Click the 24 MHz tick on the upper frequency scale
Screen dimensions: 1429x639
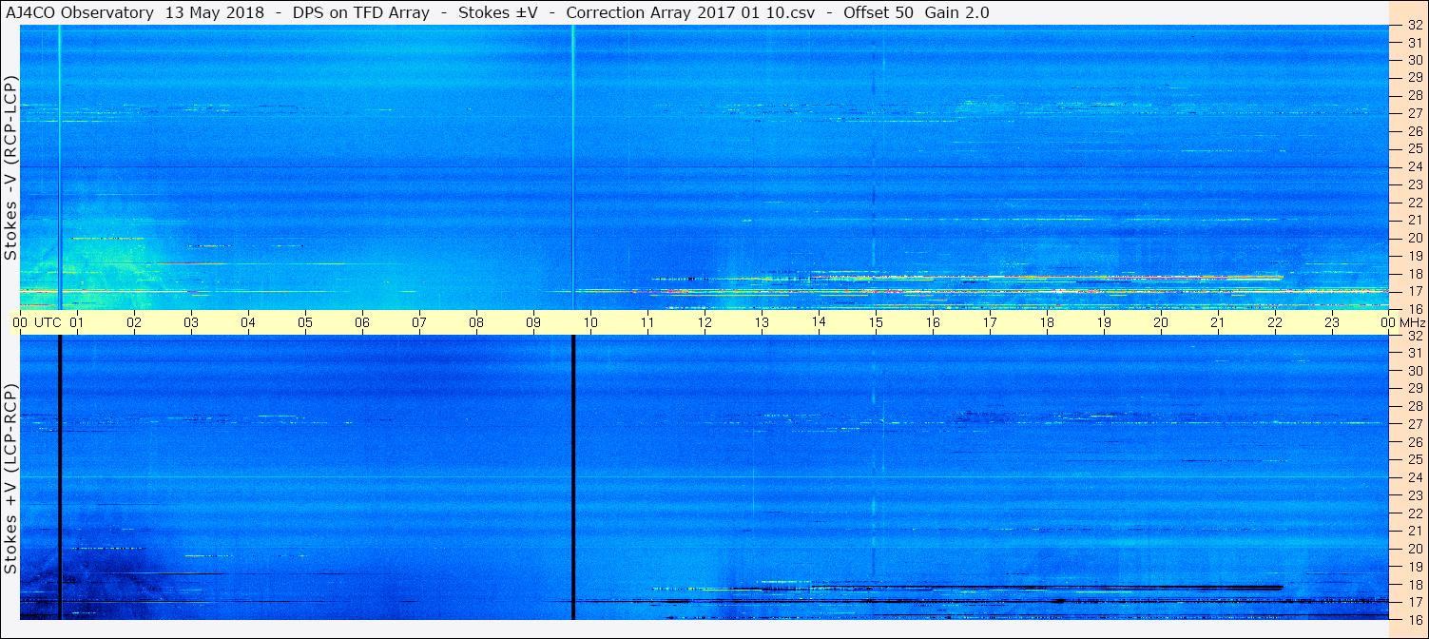[x=1414, y=166]
